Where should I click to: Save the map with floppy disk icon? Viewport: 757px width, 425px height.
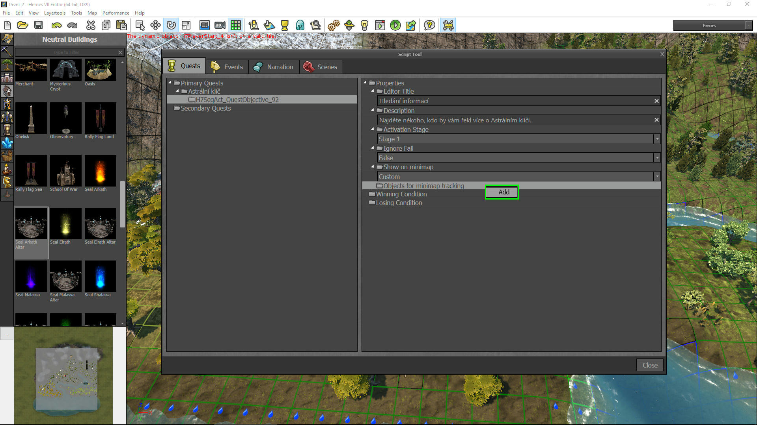[x=38, y=26]
